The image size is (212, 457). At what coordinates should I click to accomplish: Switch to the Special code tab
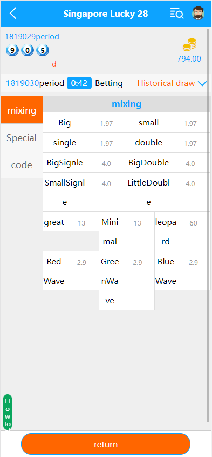click(22, 151)
